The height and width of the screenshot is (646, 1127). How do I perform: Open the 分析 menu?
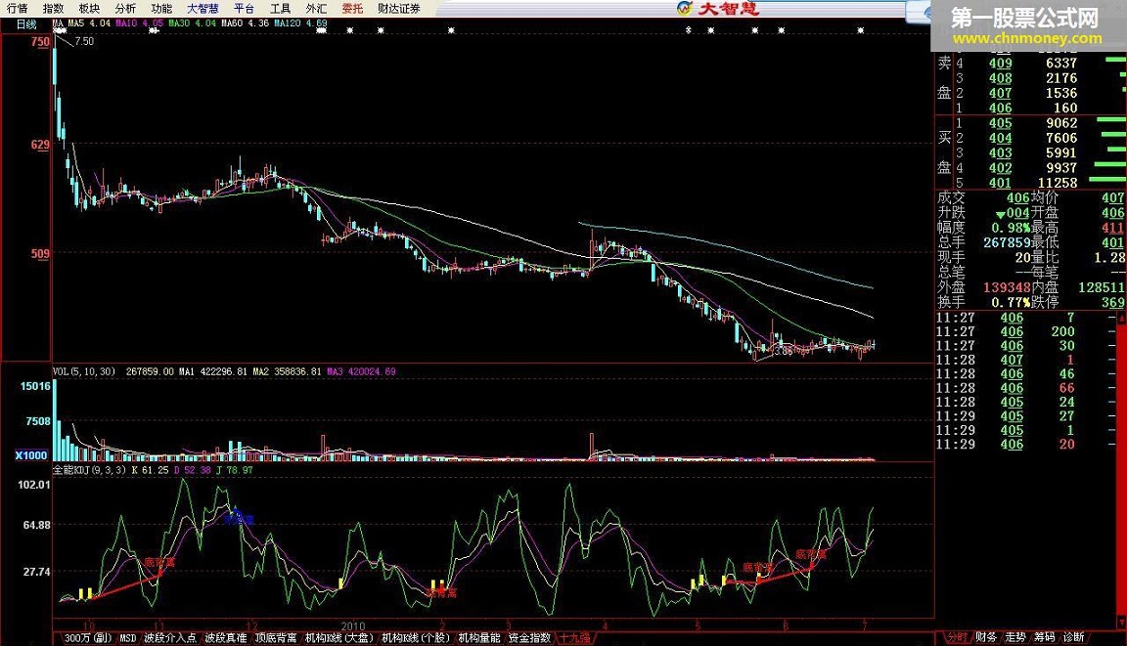(125, 9)
